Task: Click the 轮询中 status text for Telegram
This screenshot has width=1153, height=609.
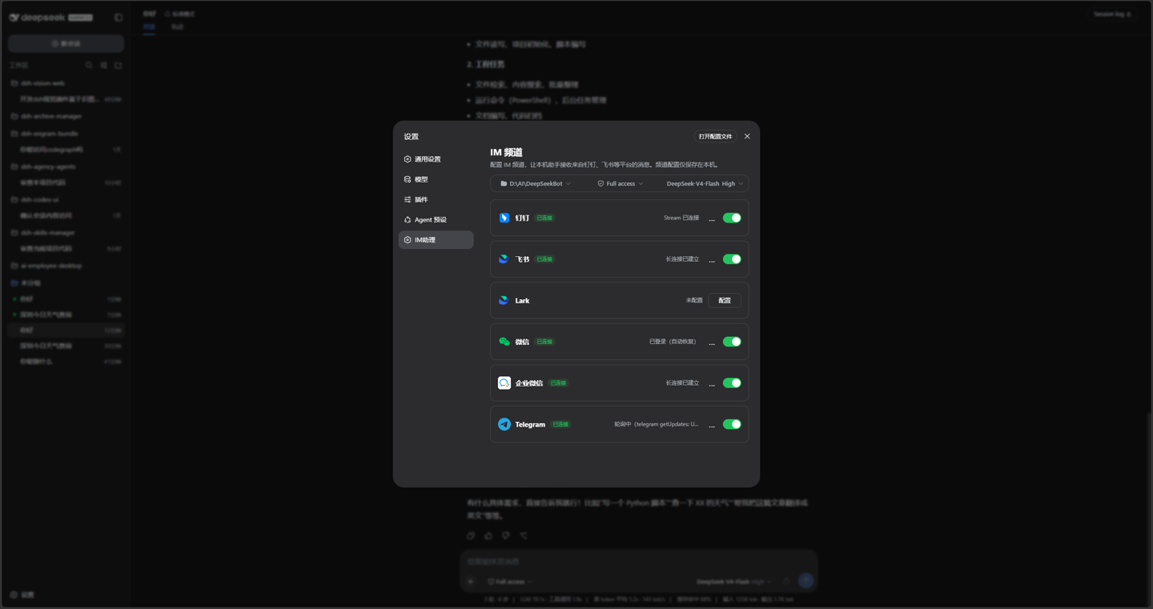Action: coord(657,425)
